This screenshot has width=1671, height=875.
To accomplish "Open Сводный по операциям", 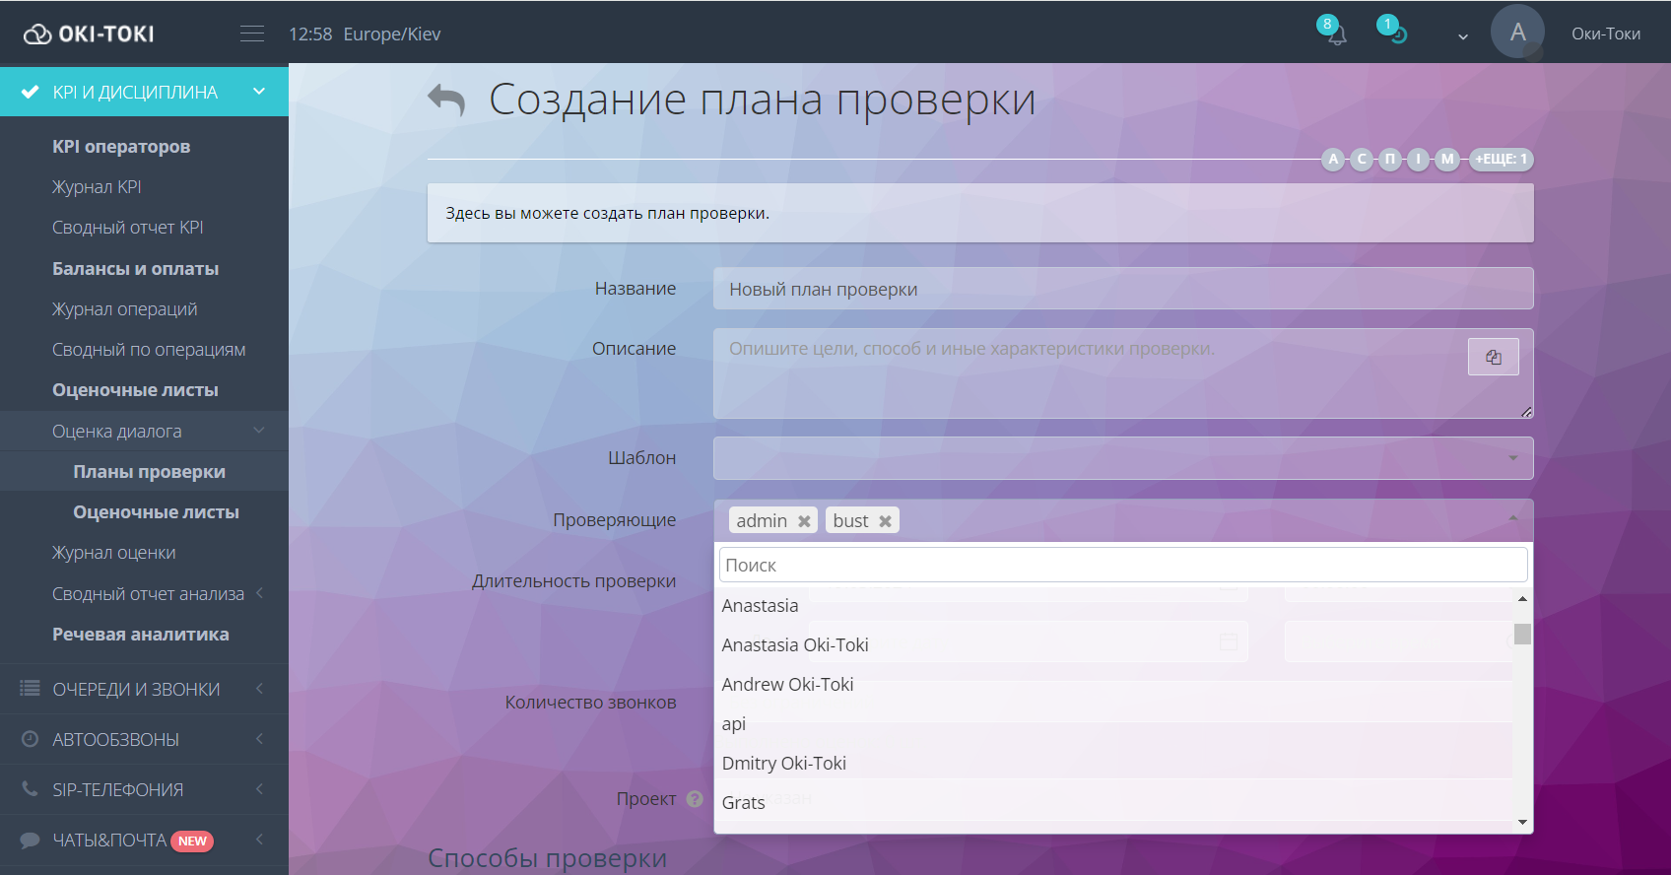I will pyautogui.click(x=149, y=350).
